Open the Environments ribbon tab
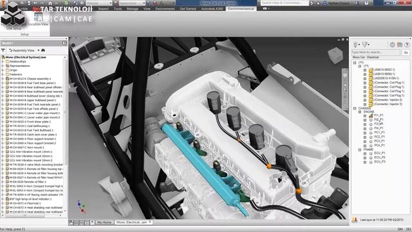Screen dimensions: 412x232 (x=165, y=8)
